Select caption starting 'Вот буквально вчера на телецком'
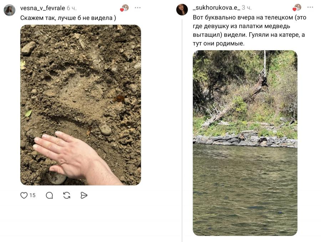Viewport: 321px width, 242px height. tap(249, 31)
